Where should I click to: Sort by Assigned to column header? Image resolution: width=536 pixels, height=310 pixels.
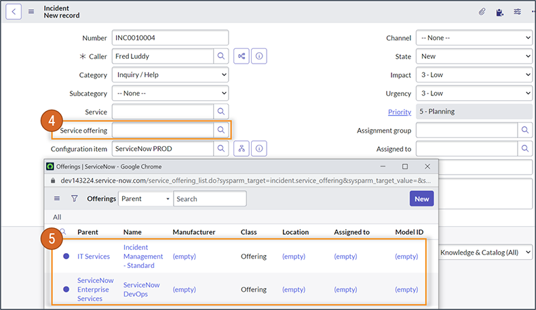[351, 232]
